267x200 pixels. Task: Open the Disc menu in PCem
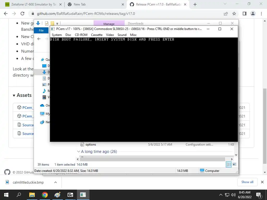[68, 35]
